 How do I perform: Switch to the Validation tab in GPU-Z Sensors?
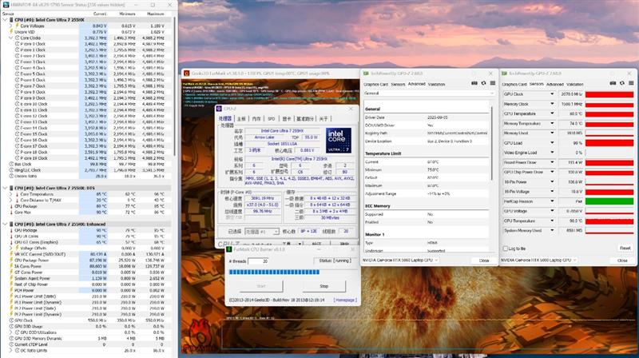574,83
